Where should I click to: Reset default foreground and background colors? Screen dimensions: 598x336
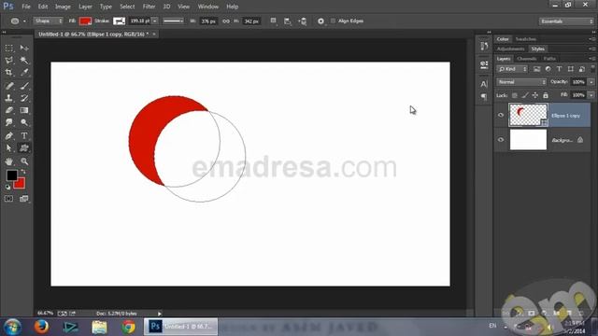7,187
